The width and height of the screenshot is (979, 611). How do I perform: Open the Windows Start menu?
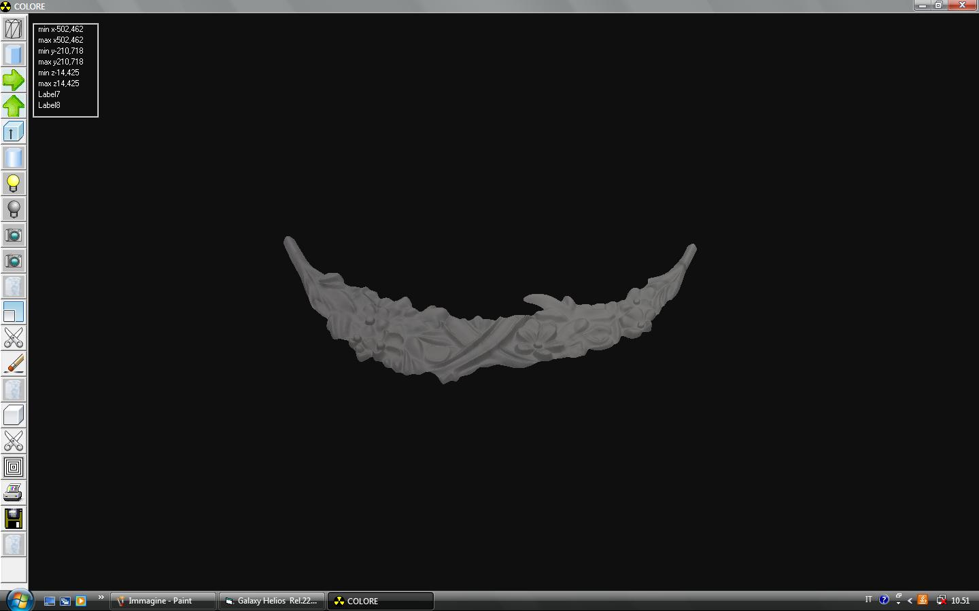pos(19,600)
